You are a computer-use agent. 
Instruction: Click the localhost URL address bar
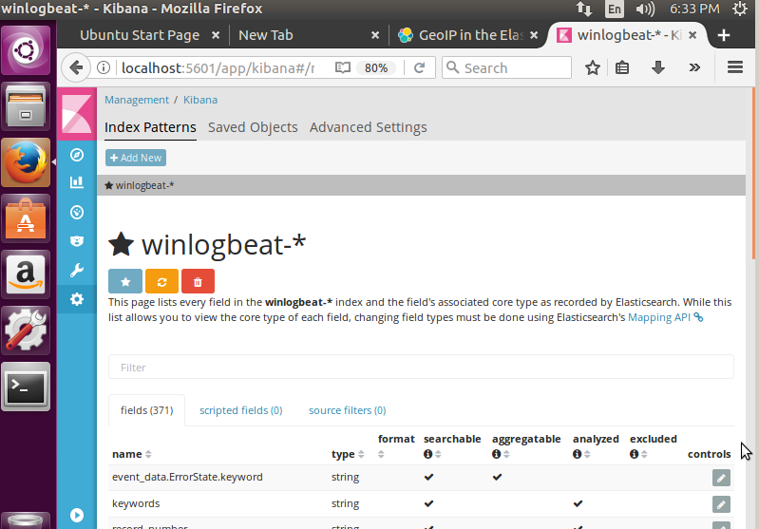pos(218,67)
